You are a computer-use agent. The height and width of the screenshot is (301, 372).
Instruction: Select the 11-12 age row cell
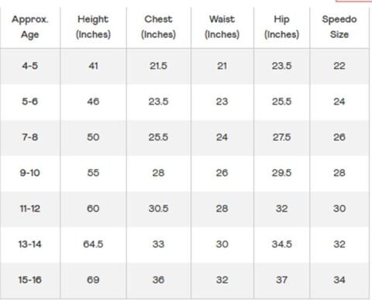(x=30, y=209)
